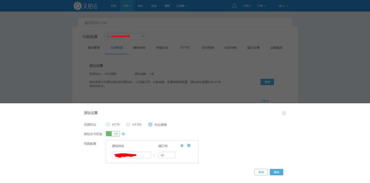The height and width of the screenshot is (183, 370).
Task: Switch to the 回源管理 tab
Action: coord(117,48)
